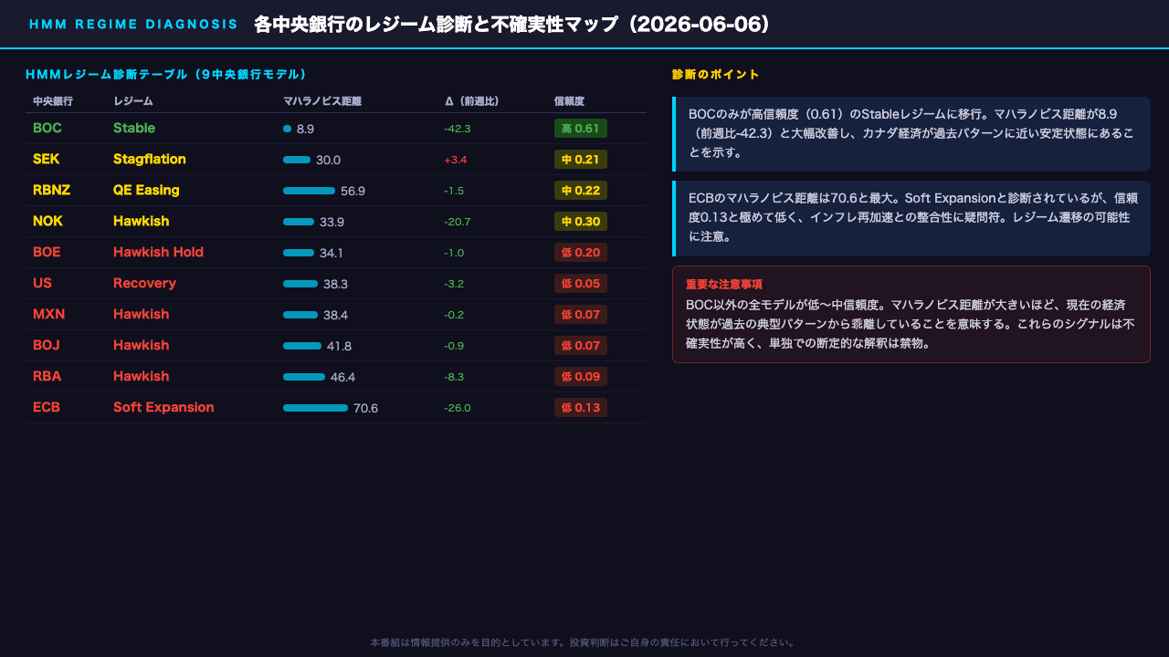Click the 中央銀行 column header
The width and height of the screenshot is (1169, 657).
53,101
